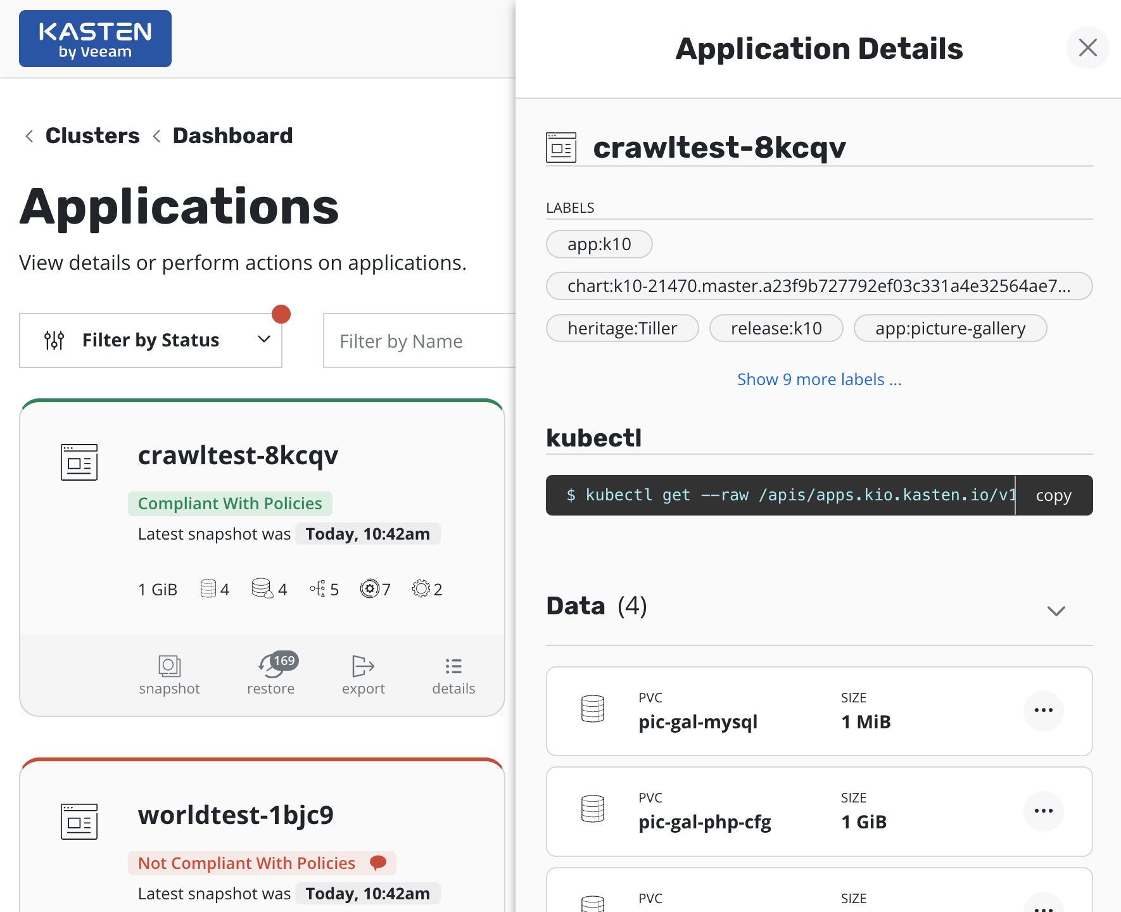Click the export icon on crawltest-8kcqv card
Image resolution: width=1121 pixels, height=912 pixels.
tap(363, 667)
